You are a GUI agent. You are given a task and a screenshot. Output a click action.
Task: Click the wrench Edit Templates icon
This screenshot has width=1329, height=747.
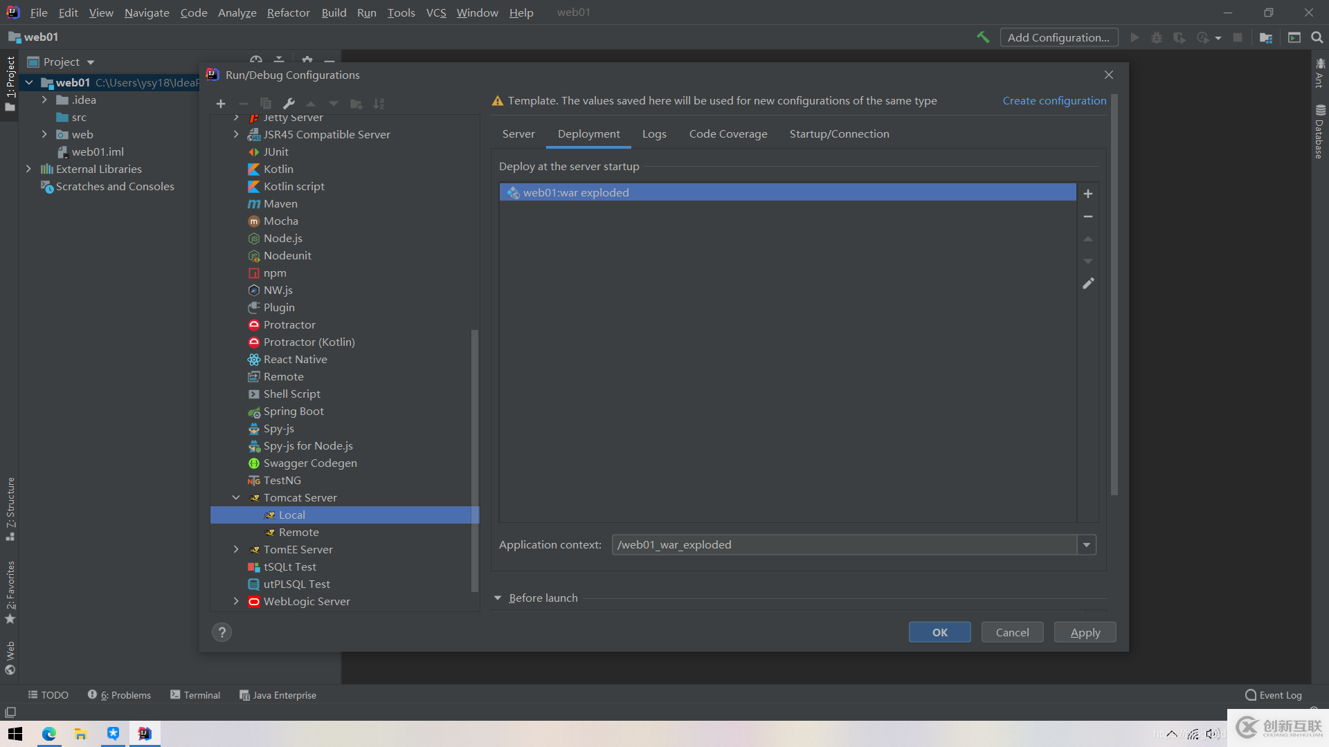pos(289,104)
